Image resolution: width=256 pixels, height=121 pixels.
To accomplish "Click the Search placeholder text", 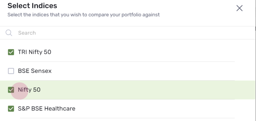I will [x=27, y=33].
